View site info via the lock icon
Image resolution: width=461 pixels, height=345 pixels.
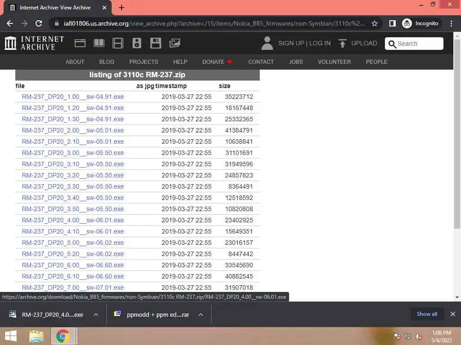57,23
